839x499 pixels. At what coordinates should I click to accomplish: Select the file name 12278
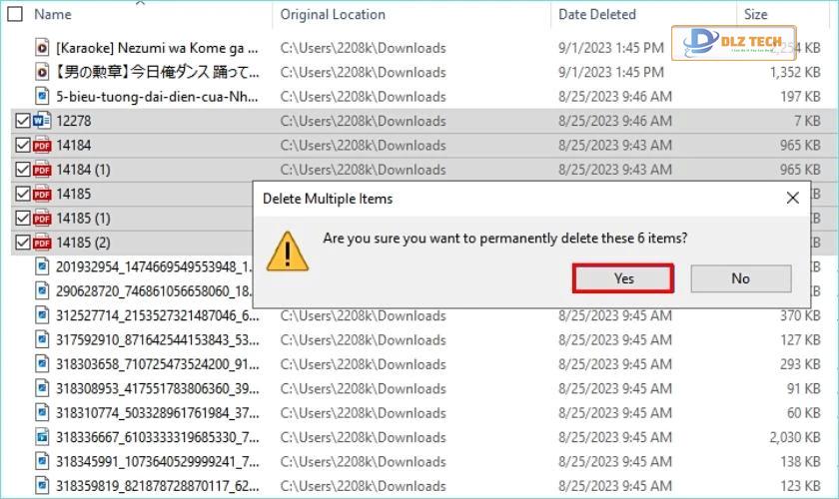click(73, 121)
